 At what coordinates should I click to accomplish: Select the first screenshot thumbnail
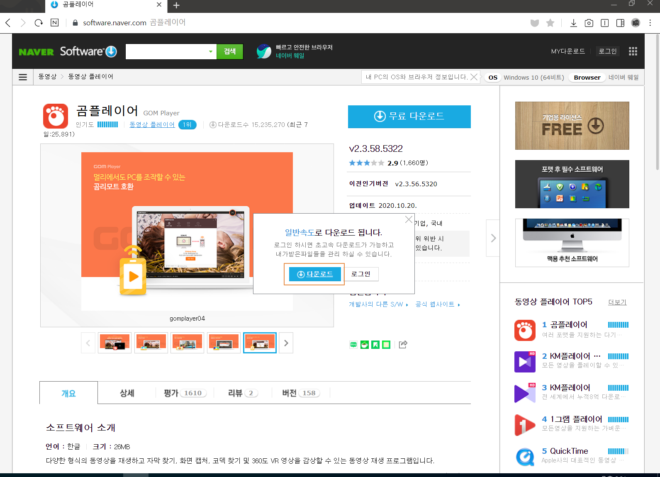click(x=115, y=343)
